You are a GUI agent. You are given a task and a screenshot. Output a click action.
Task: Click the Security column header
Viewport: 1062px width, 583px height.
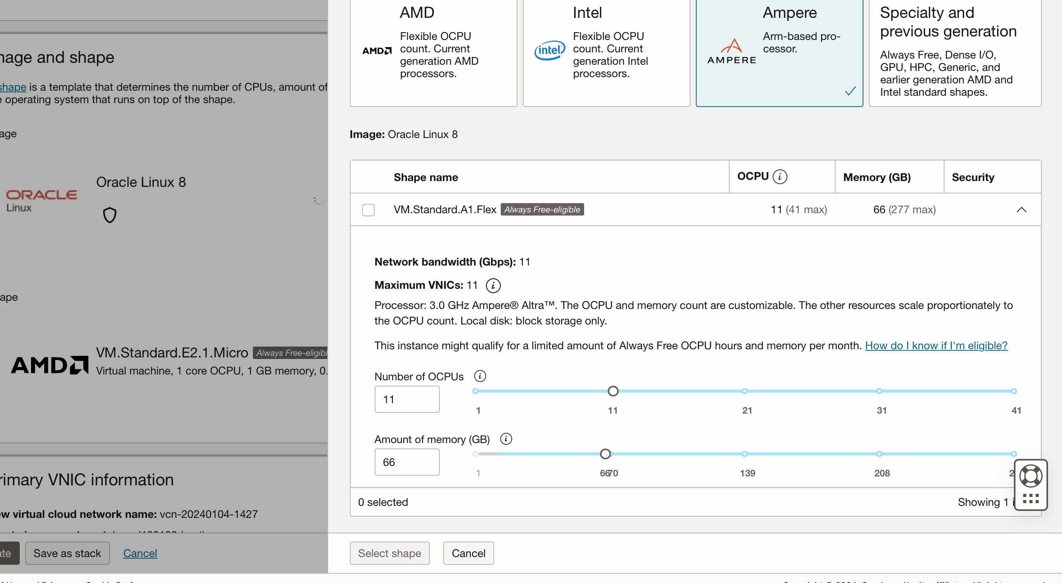973,177
